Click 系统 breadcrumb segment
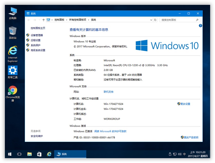Screen dimensions: 215x163 (x=93, y=20)
